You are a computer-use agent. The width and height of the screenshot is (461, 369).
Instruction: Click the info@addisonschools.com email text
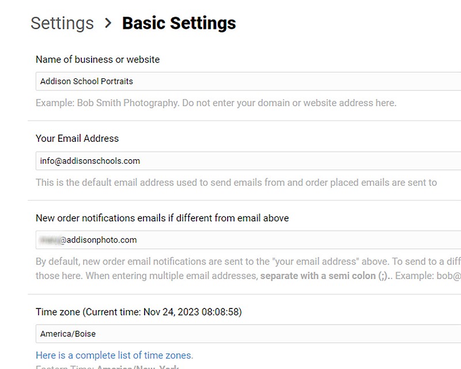[90, 161]
